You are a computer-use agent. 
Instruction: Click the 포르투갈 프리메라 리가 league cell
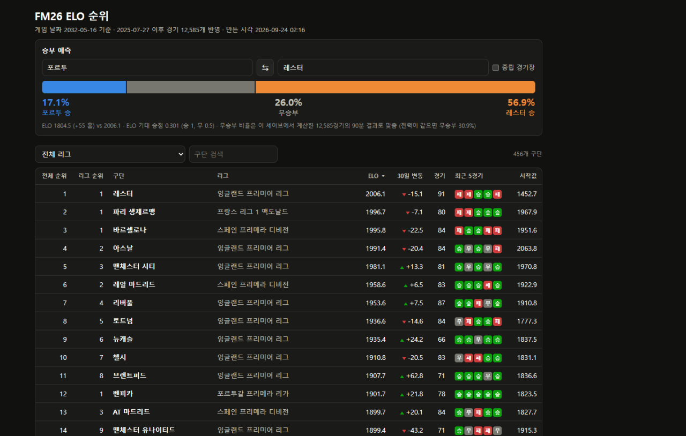(253, 394)
